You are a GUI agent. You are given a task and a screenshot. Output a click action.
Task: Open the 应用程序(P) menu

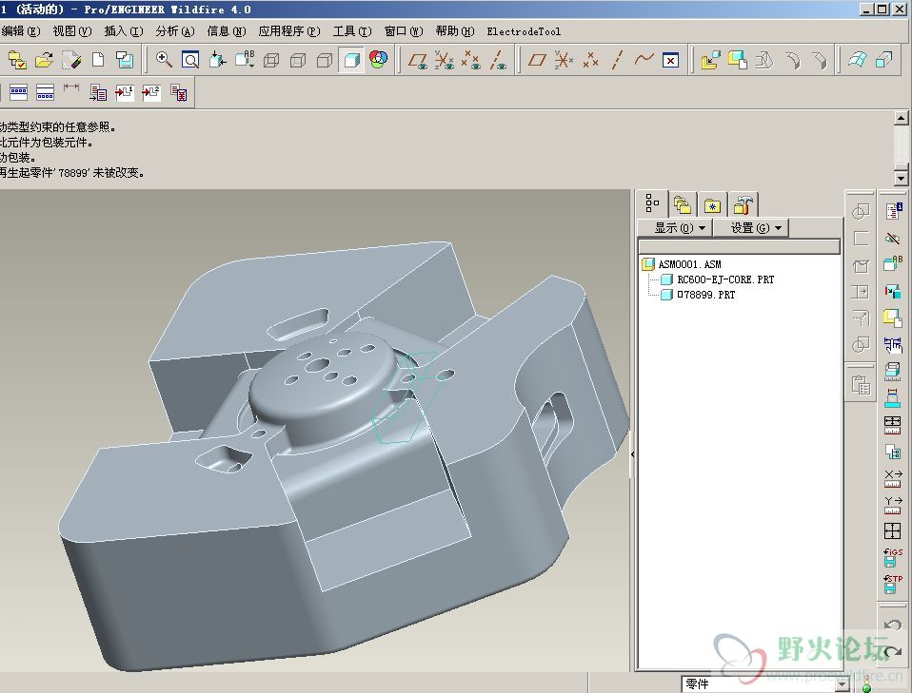click(289, 31)
